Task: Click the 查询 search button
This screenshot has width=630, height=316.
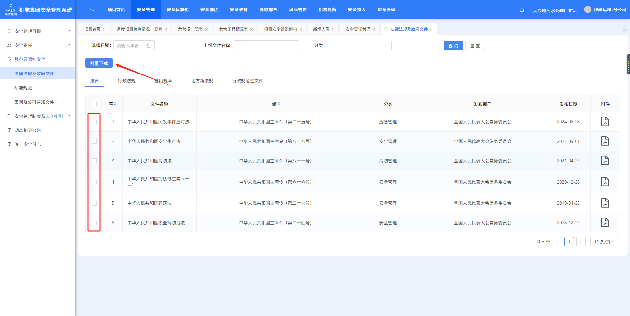Action: coord(453,46)
